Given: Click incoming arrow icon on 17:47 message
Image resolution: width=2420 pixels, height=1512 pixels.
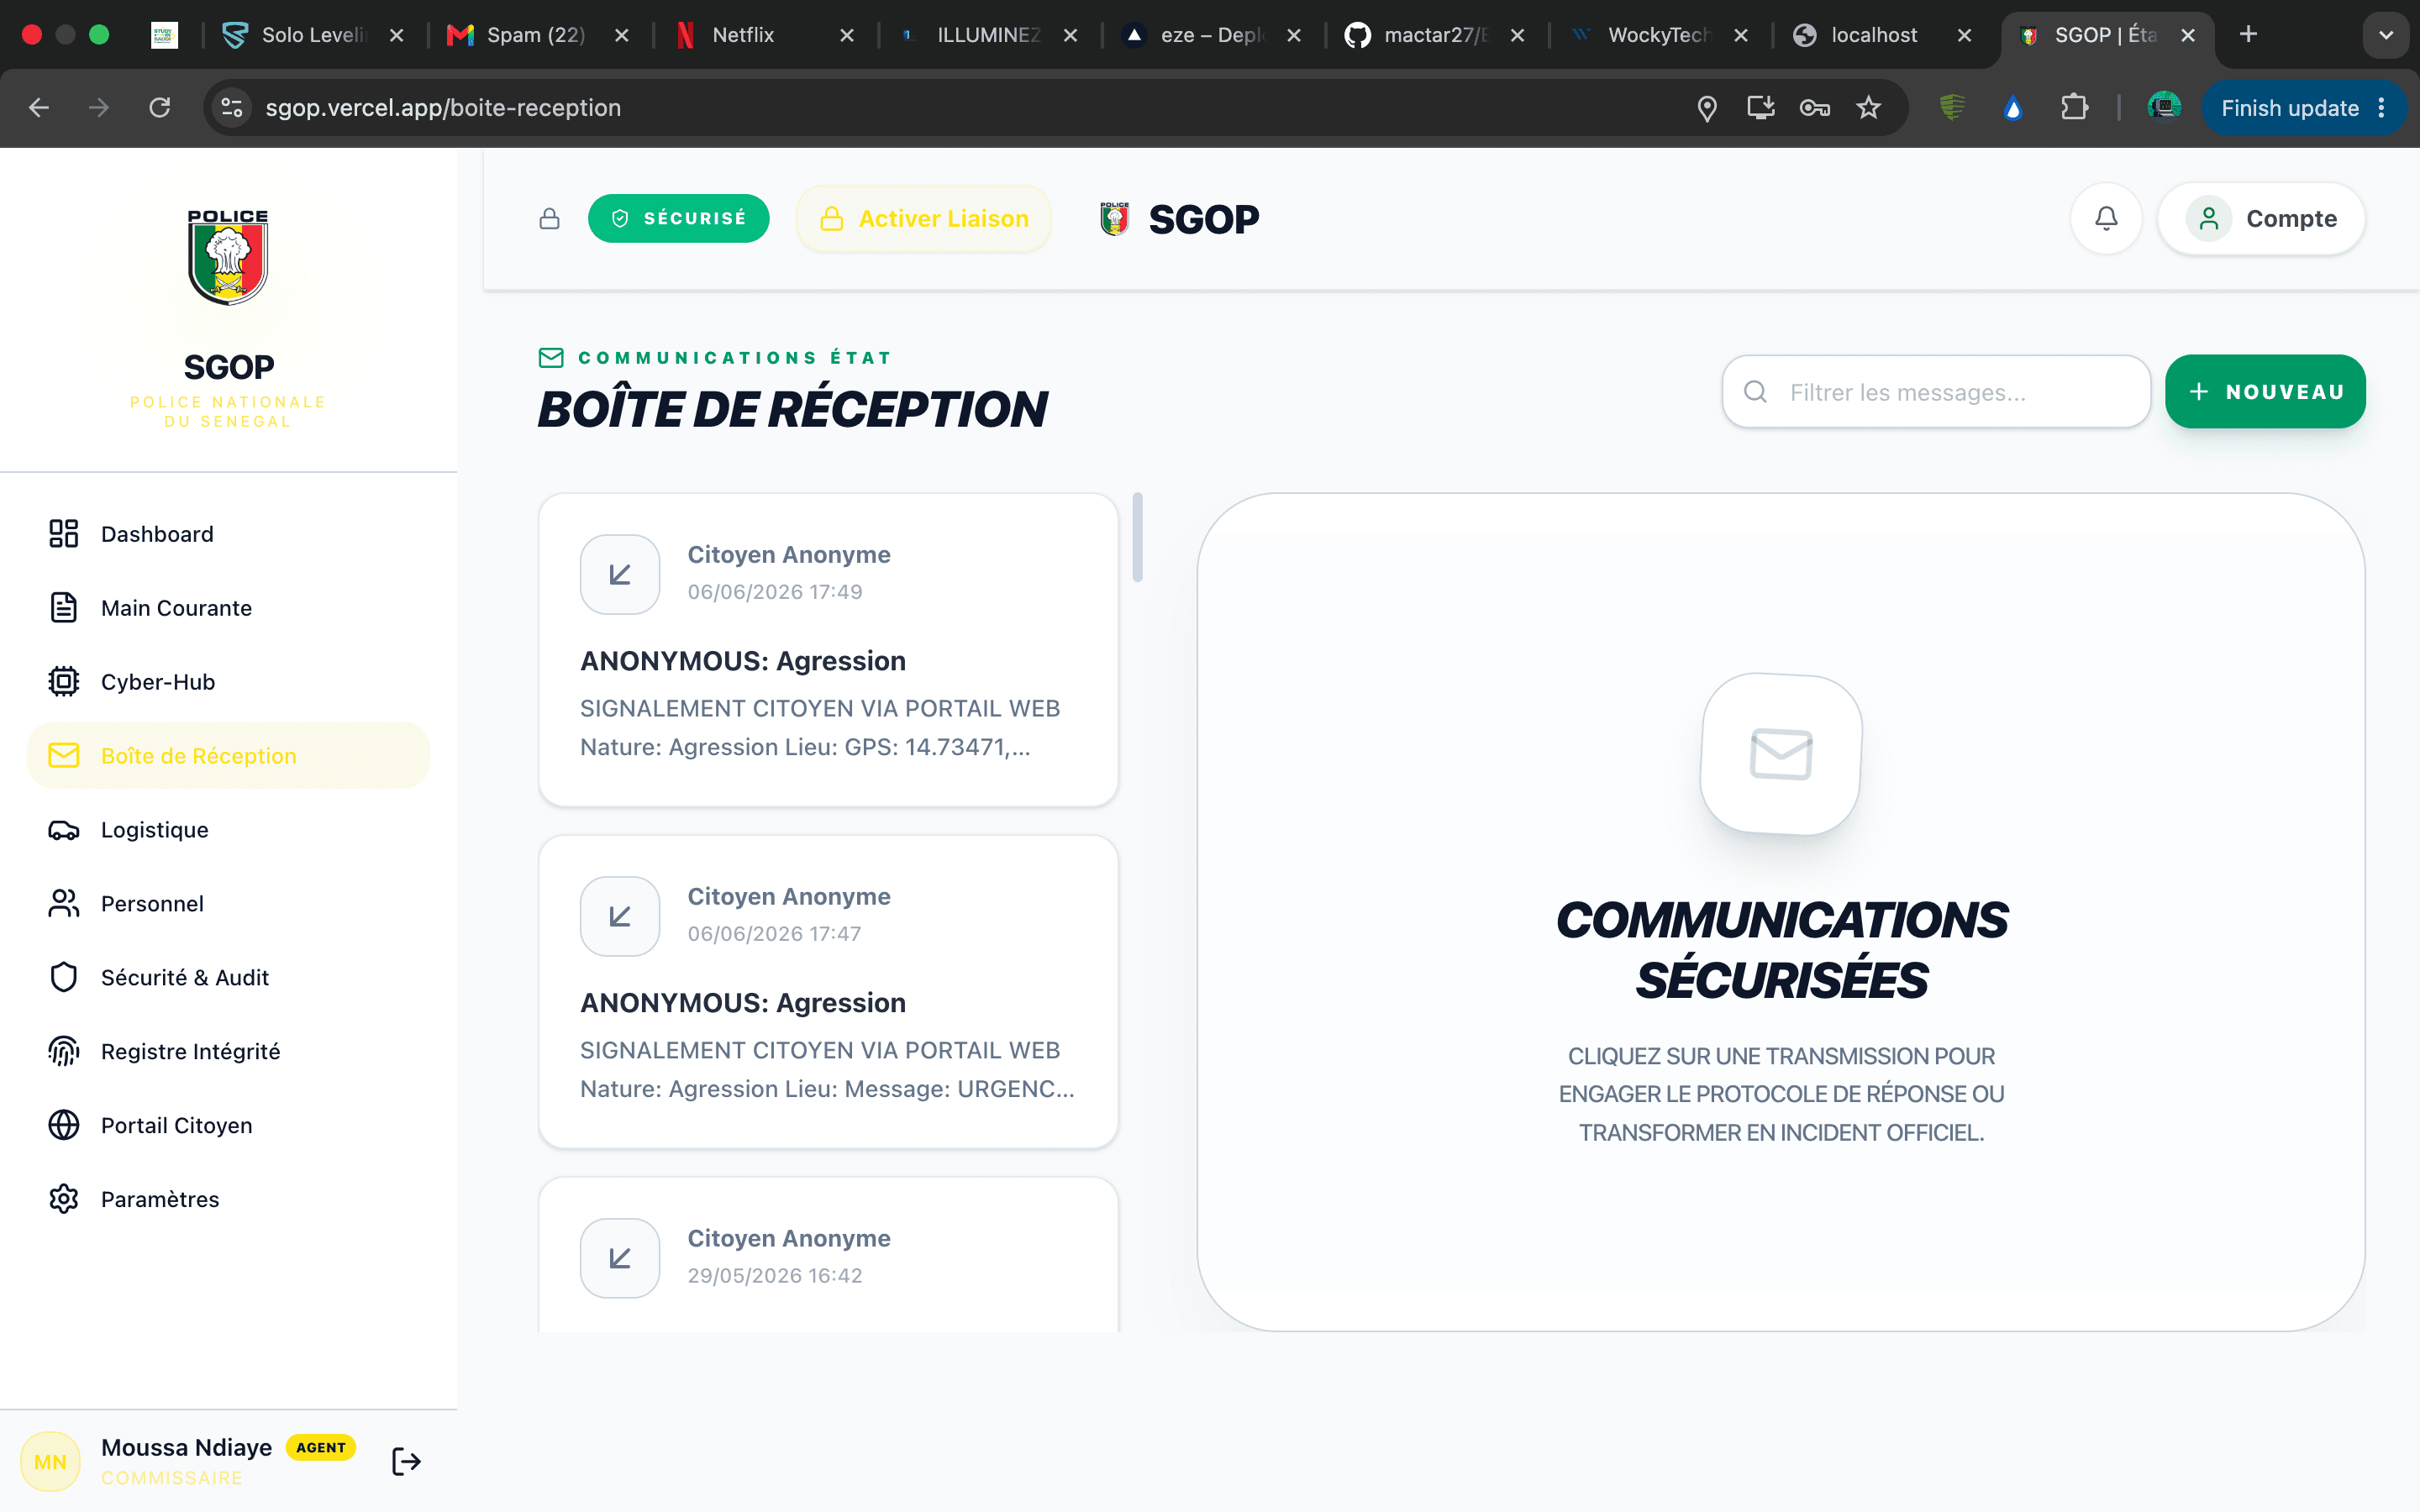Looking at the screenshot, I should click(x=620, y=916).
